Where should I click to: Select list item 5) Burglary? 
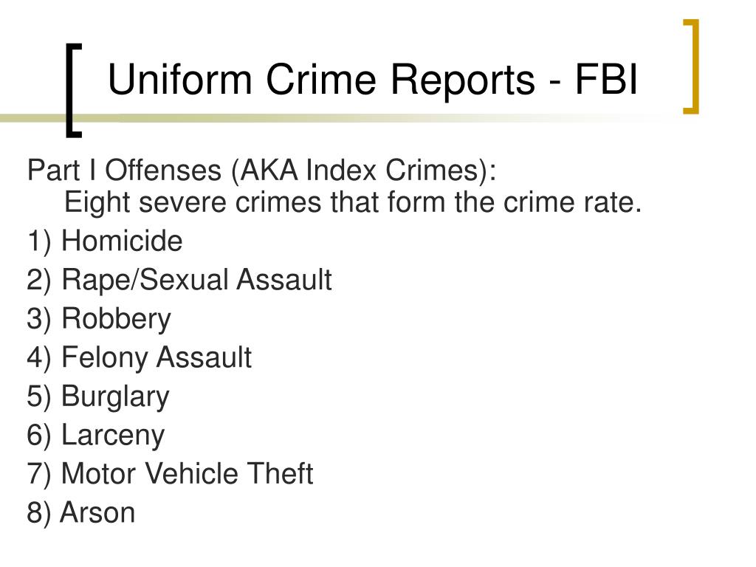[x=98, y=396]
